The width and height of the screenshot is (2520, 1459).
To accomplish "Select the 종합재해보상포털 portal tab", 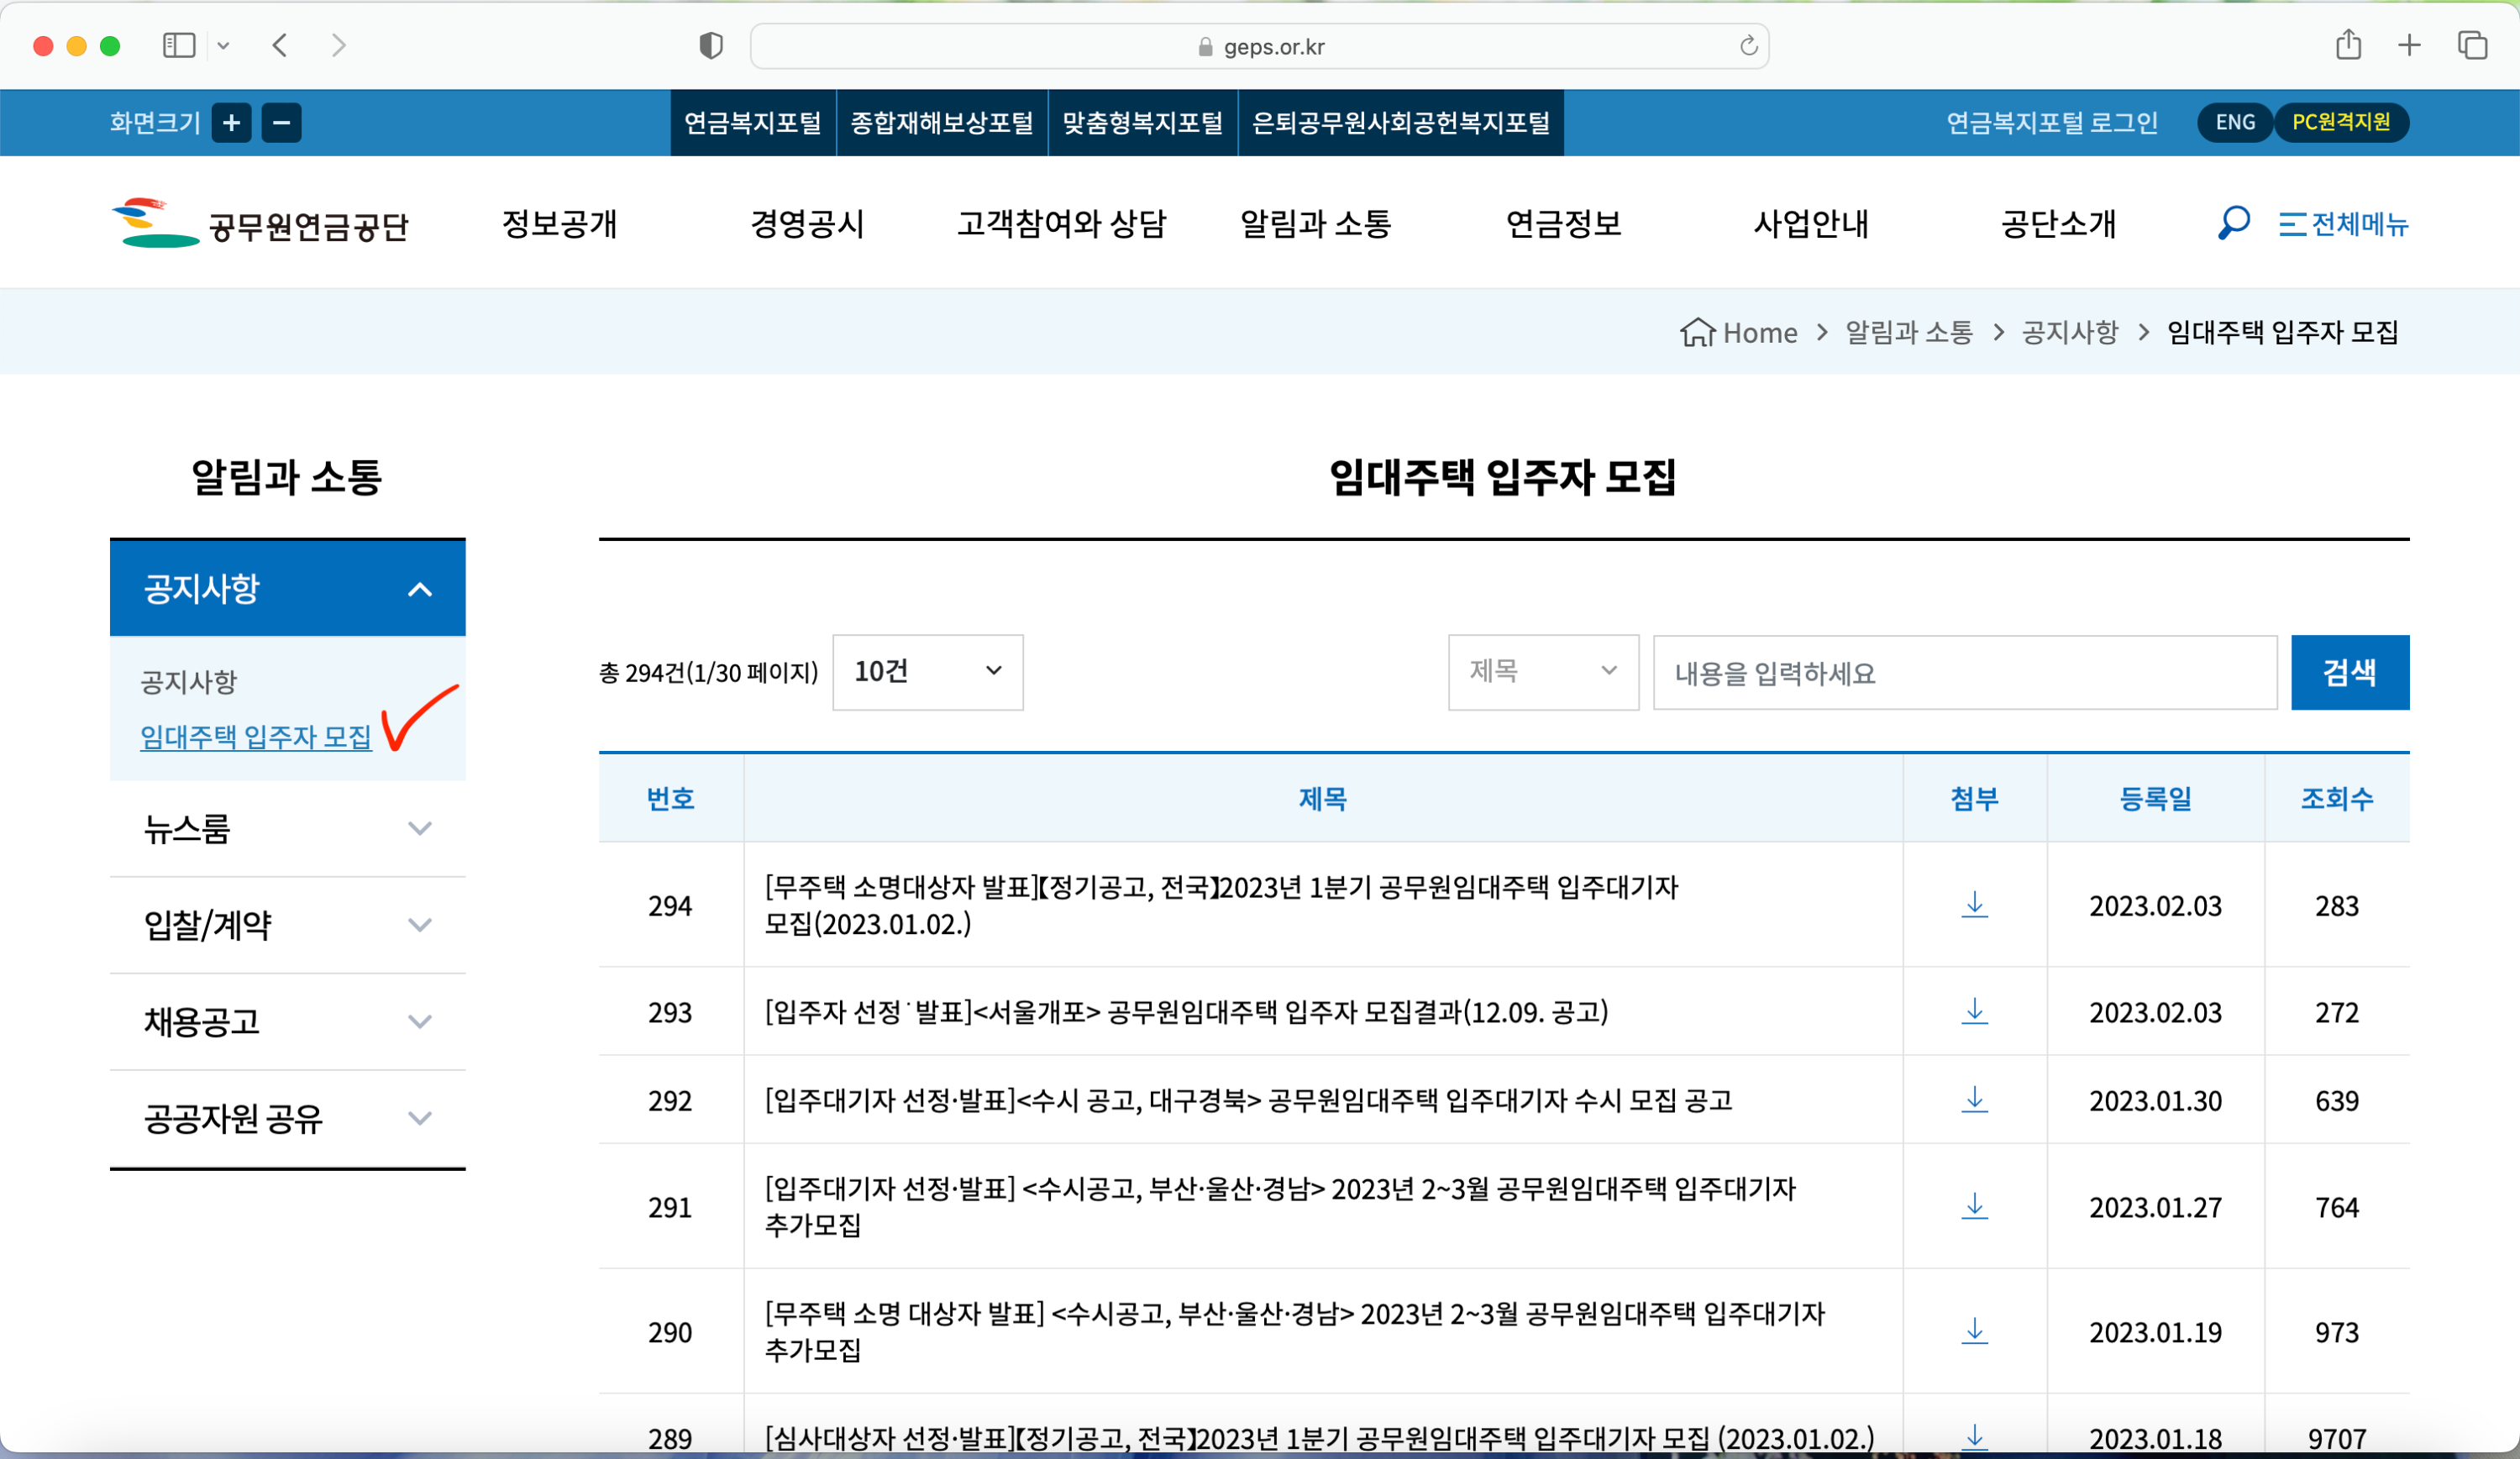I will tap(941, 123).
